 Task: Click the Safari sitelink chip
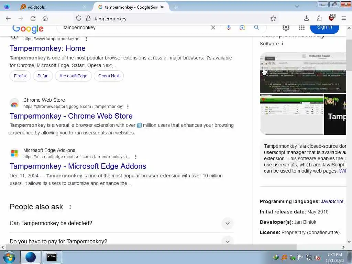pos(43,76)
